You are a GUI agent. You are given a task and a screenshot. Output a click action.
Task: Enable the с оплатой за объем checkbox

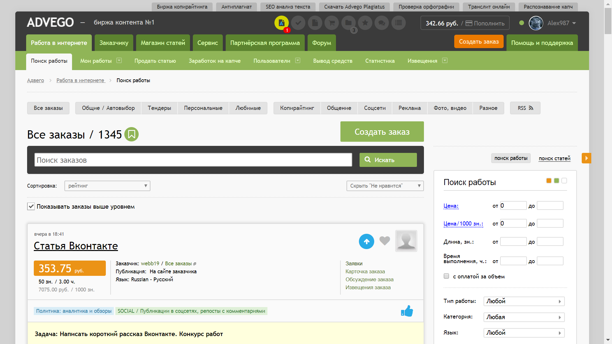coord(446,276)
